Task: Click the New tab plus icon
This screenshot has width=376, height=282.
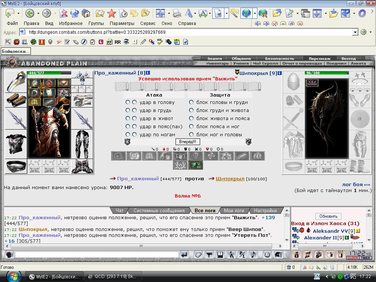Action: 9,13
